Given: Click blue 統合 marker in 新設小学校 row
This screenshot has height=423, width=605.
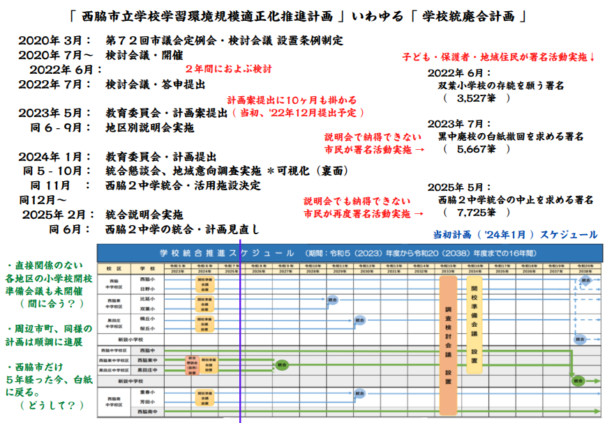Looking at the screenshot, I should point(579,339).
